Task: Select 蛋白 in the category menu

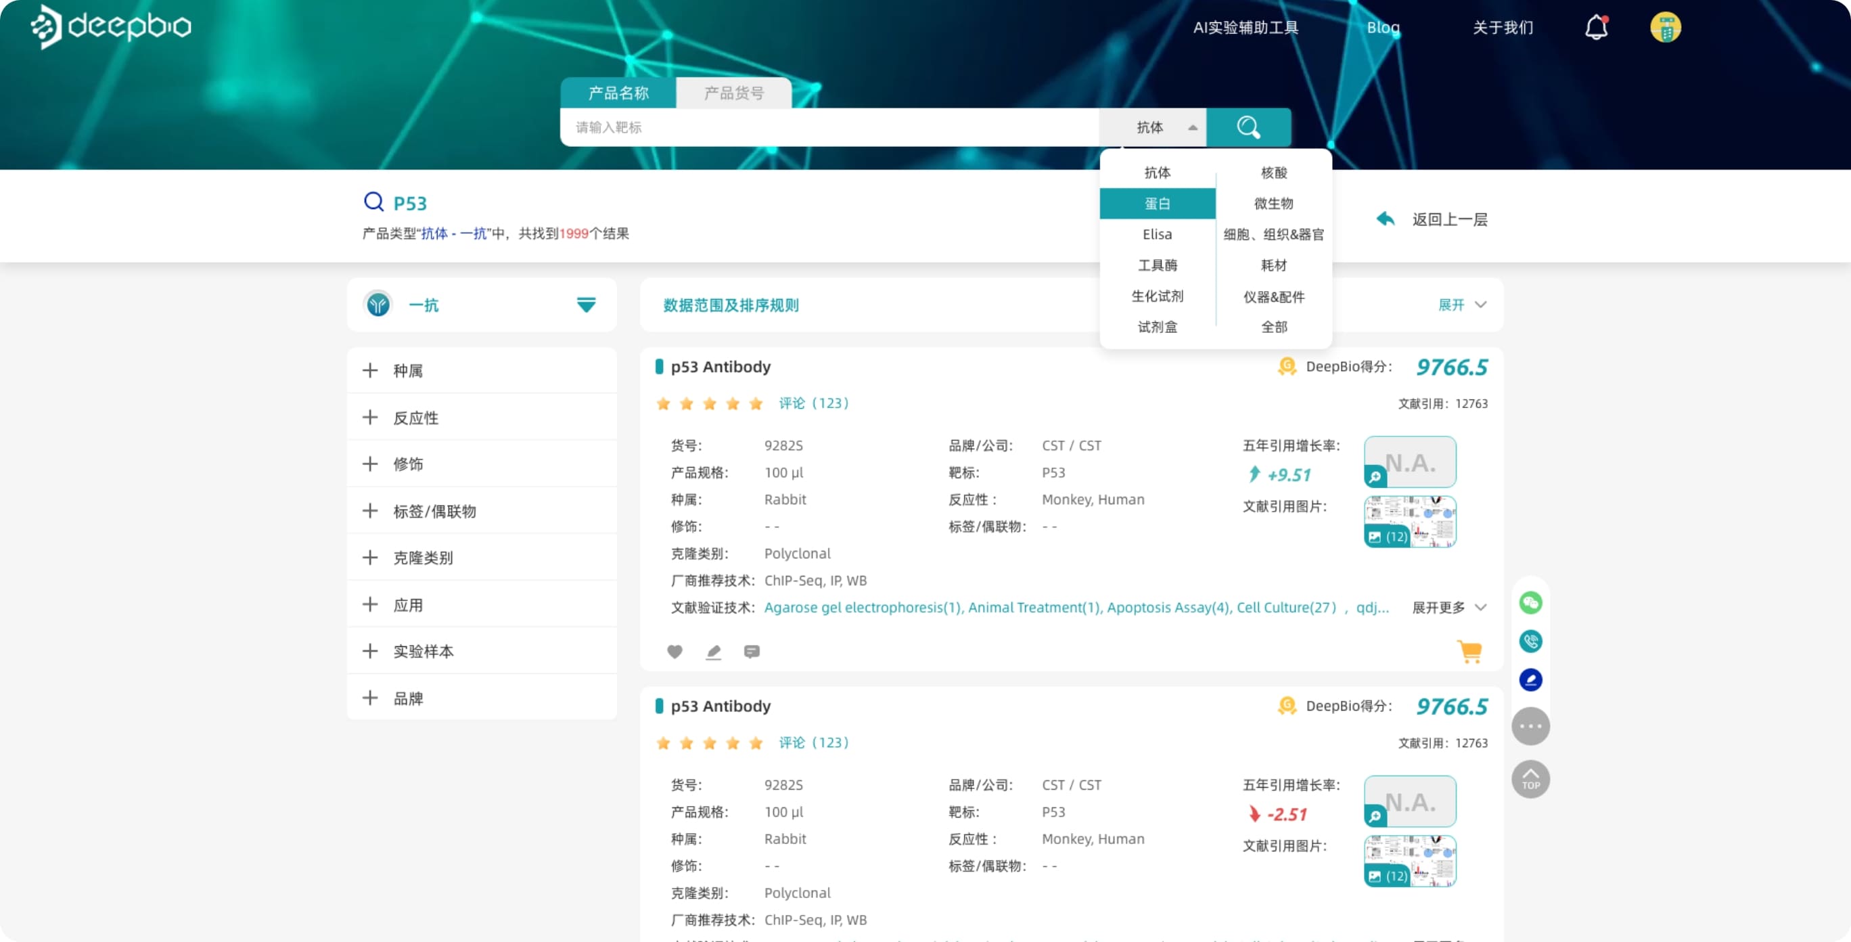Action: tap(1157, 203)
